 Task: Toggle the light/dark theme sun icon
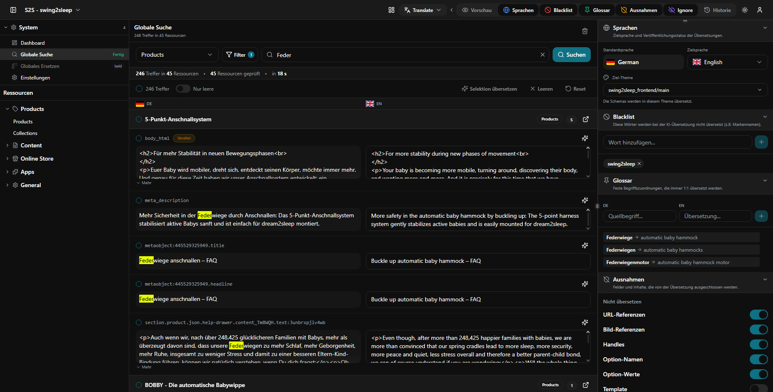click(745, 10)
